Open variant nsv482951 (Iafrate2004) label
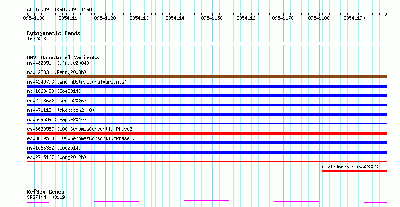The image size is (400, 207). 58,63
